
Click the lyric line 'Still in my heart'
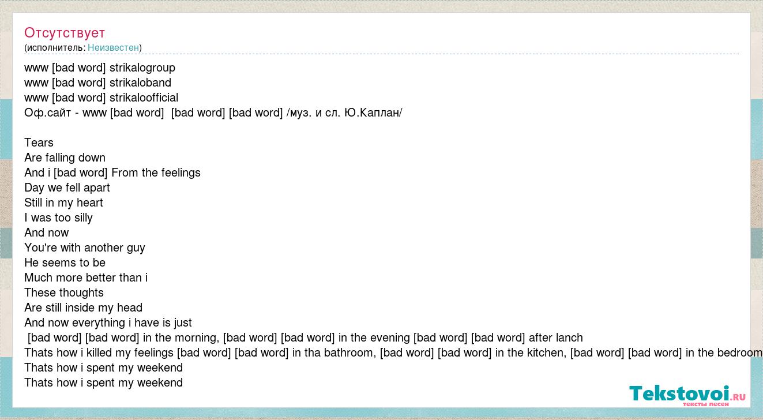click(x=63, y=202)
